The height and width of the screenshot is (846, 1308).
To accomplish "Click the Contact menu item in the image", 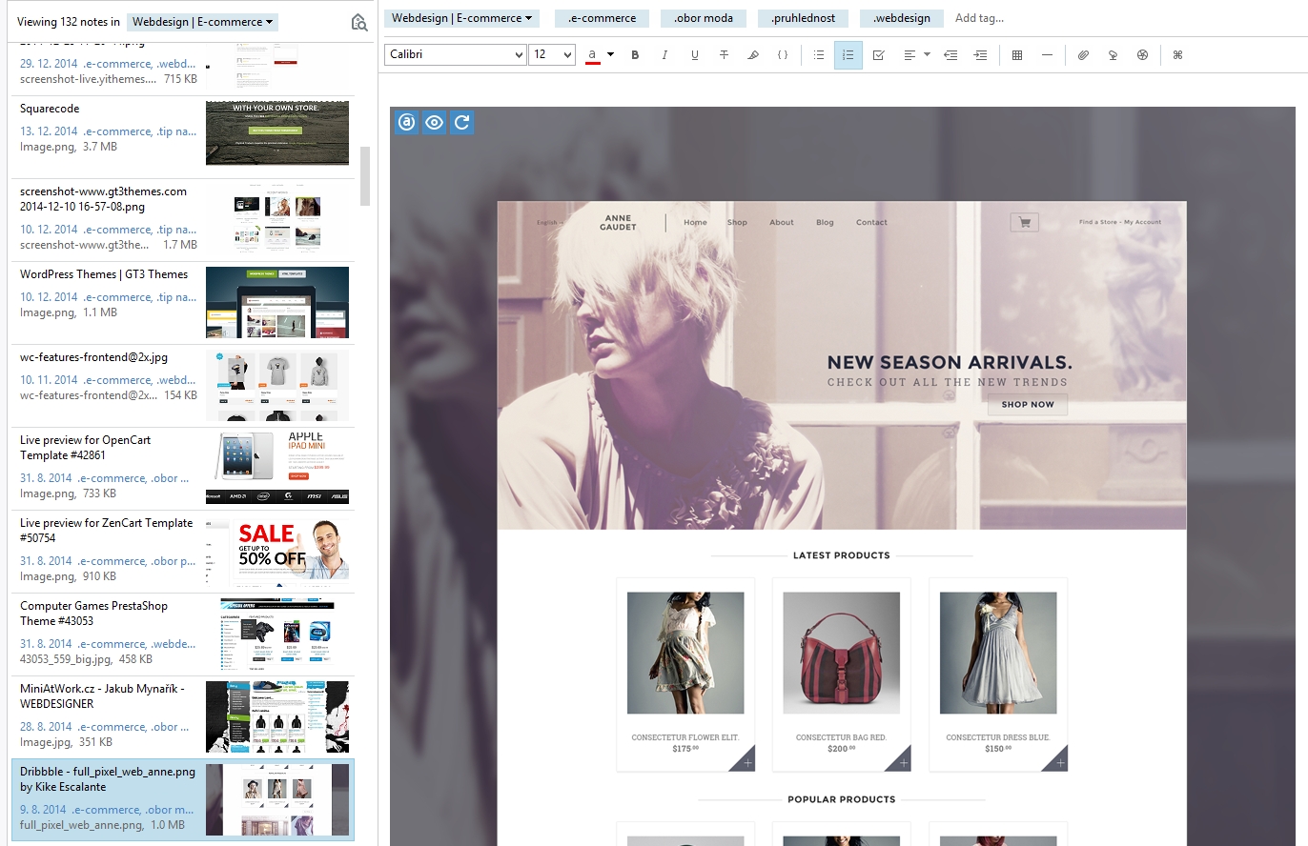I will point(871,222).
